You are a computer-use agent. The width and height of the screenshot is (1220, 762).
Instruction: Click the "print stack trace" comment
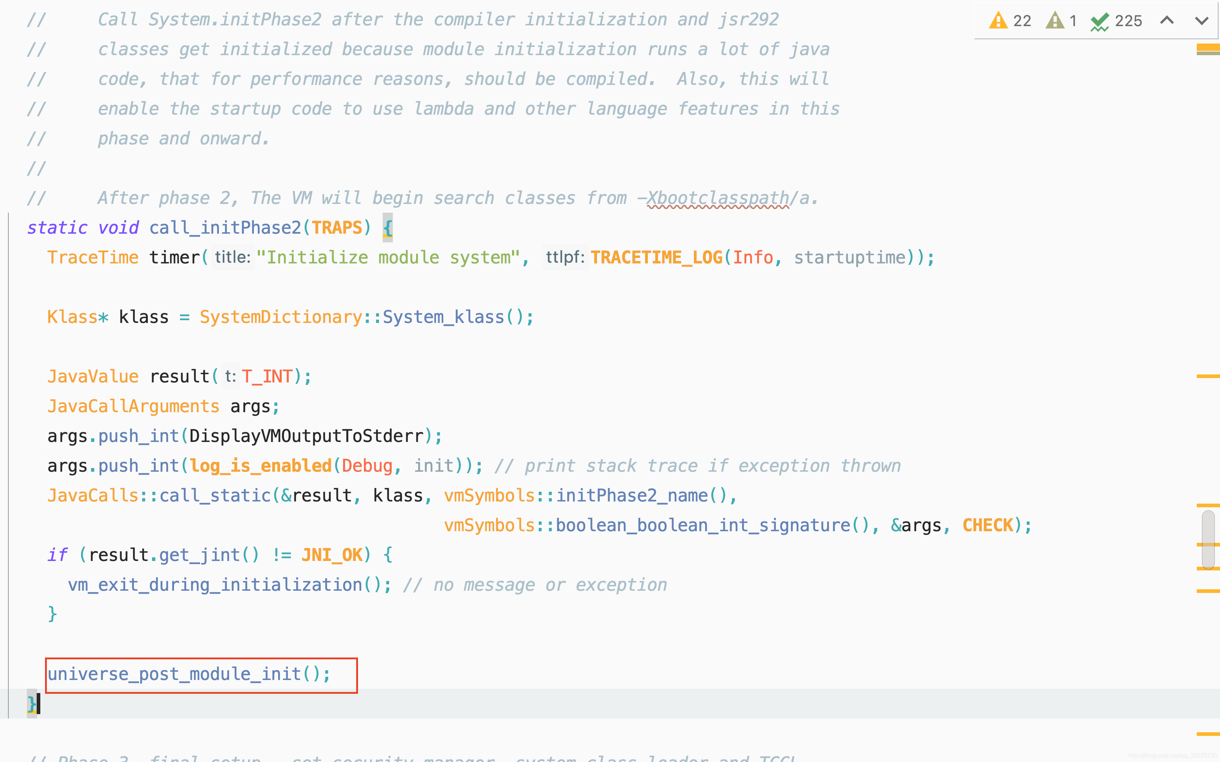coord(697,466)
